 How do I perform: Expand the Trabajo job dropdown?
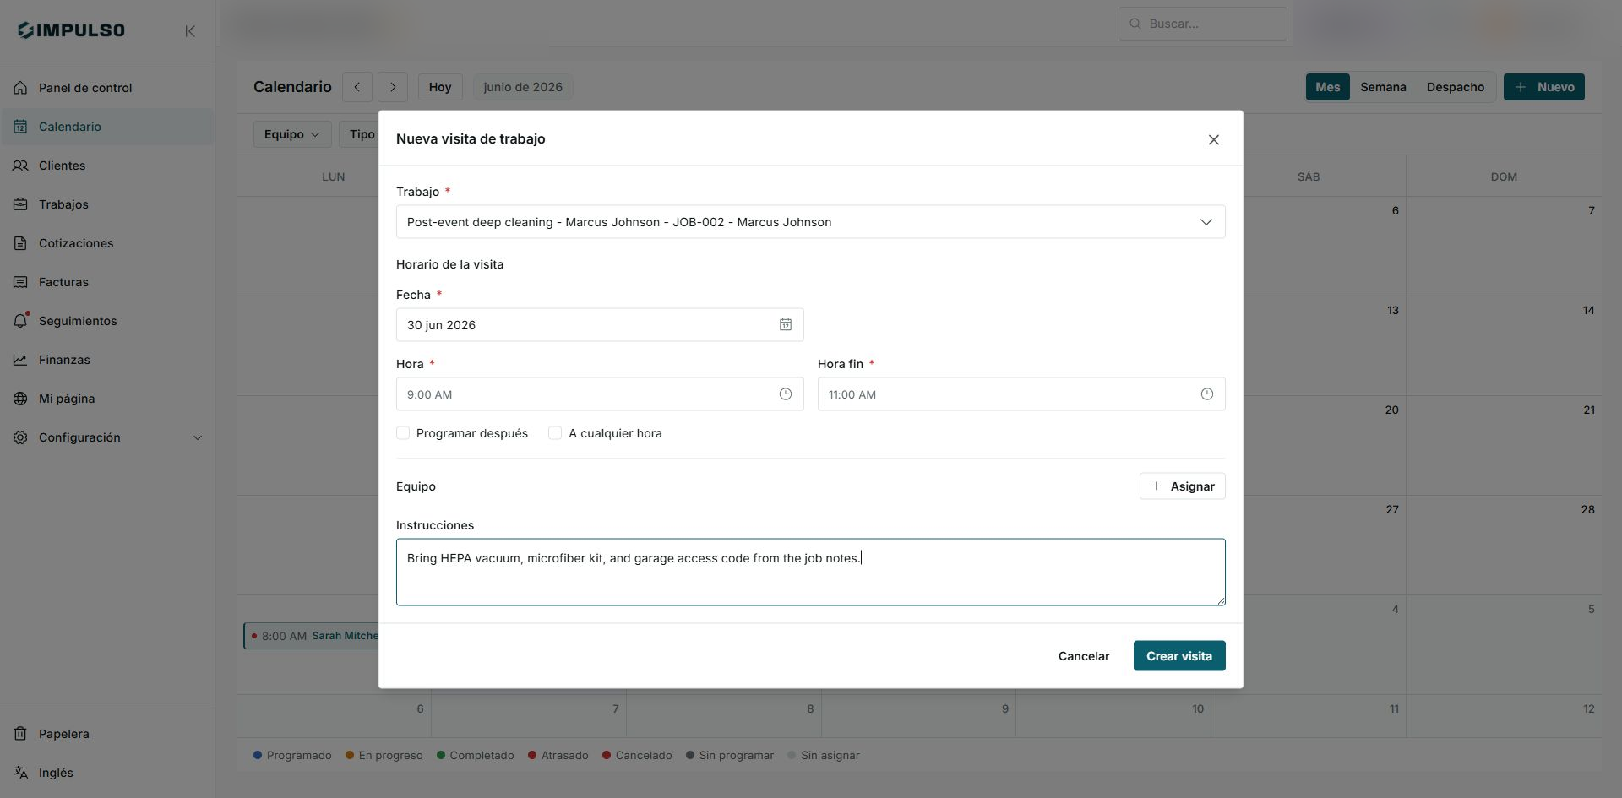coord(810,222)
